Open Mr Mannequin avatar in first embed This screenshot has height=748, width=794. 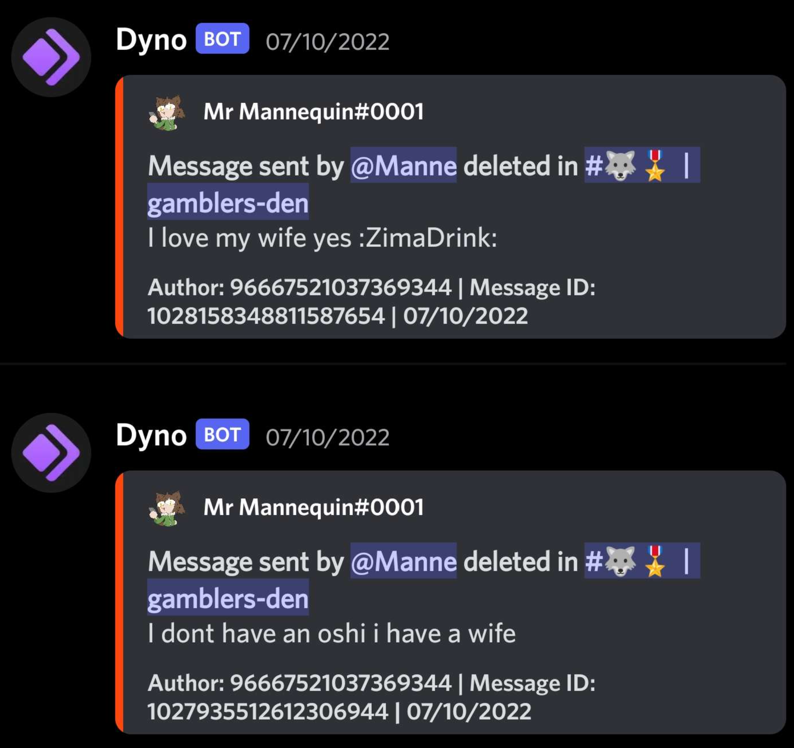click(x=167, y=112)
